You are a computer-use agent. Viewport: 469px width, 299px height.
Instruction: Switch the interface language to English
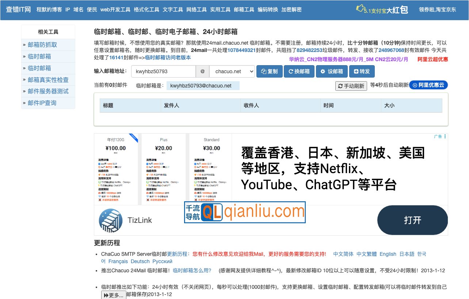388,254
